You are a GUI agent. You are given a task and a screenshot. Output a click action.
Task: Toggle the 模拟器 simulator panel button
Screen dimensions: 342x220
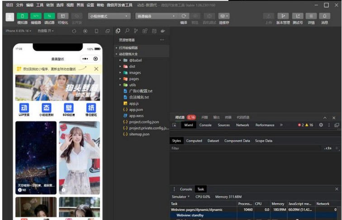pyautogui.click(x=22, y=16)
